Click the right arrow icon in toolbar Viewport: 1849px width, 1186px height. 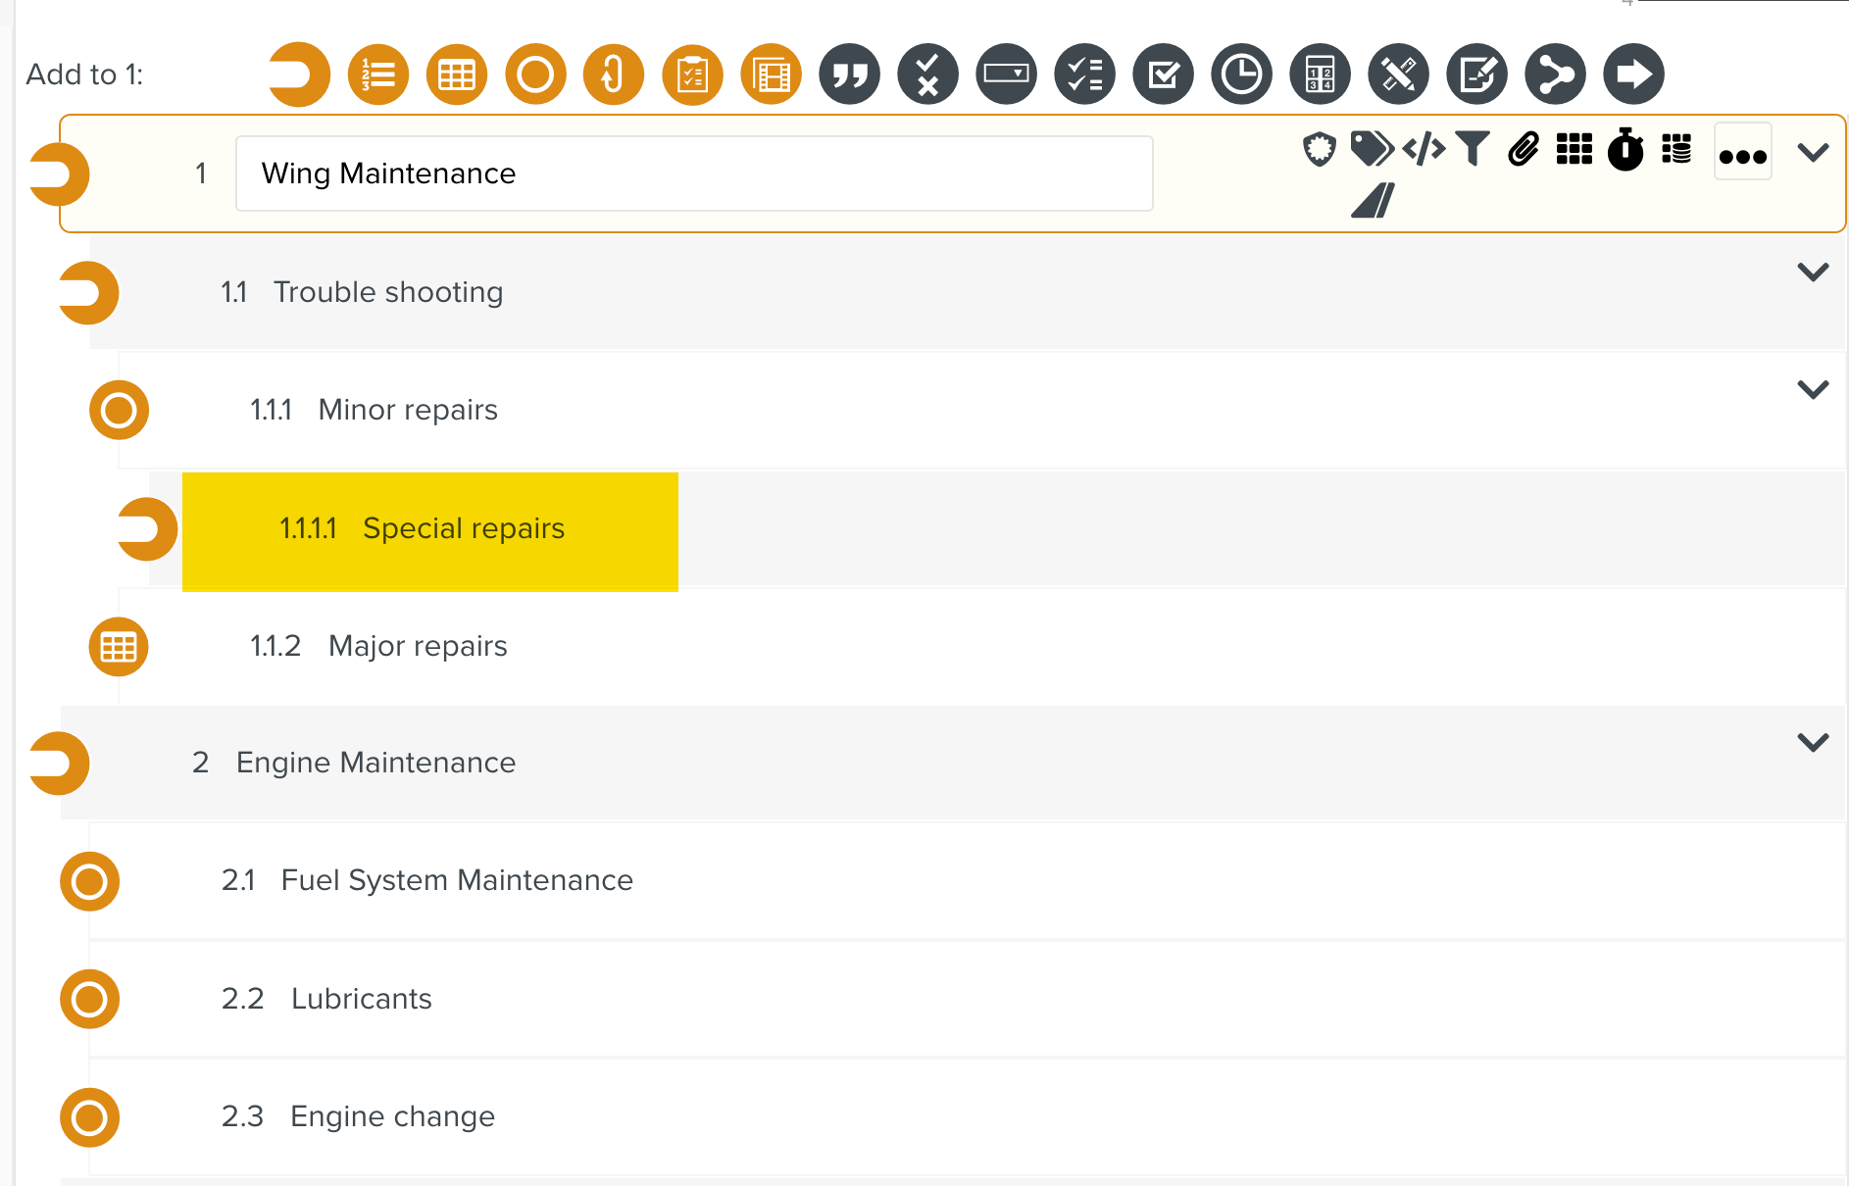coord(1633,74)
